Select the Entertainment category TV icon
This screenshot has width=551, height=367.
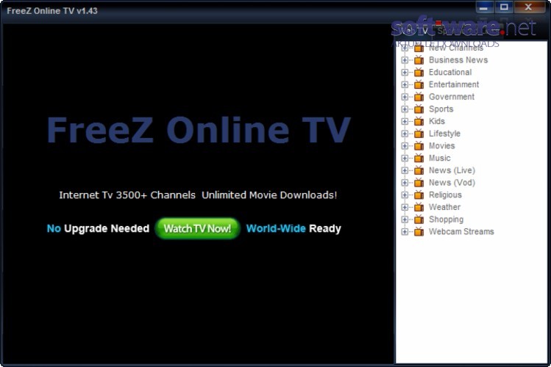(419, 84)
